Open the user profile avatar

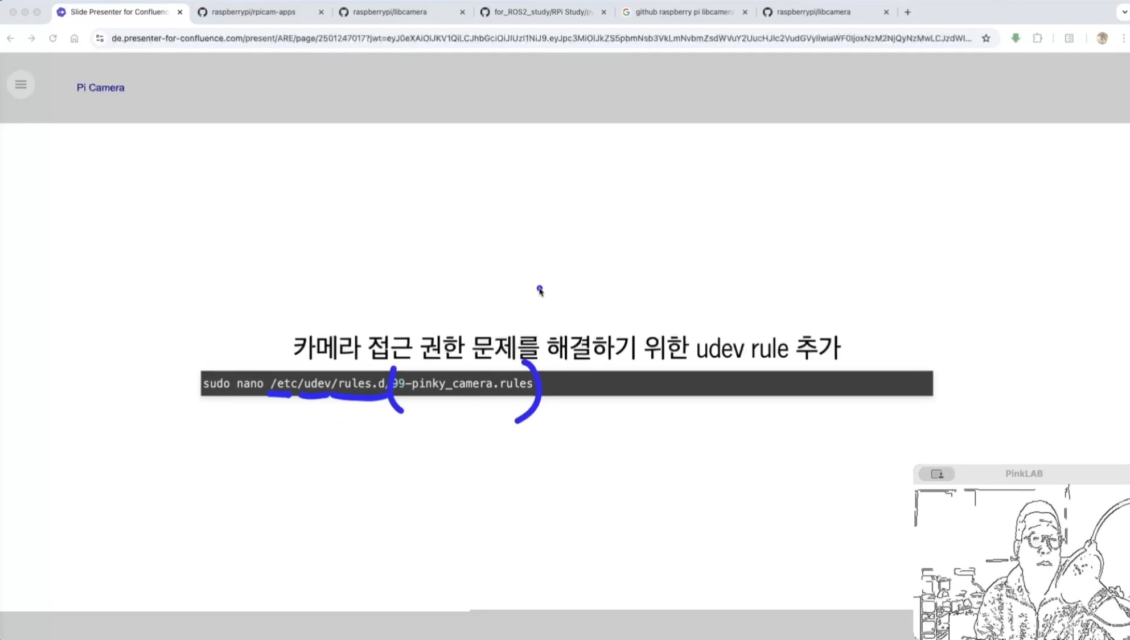coord(1102,38)
